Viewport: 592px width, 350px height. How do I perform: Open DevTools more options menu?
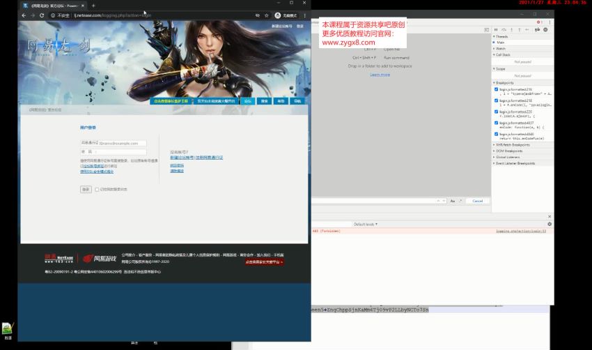point(550,22)
